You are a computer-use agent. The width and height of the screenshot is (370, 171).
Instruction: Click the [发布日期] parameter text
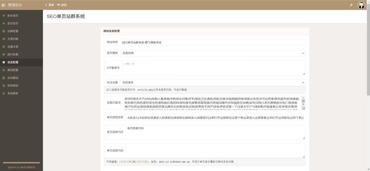(x=126, y=162)
